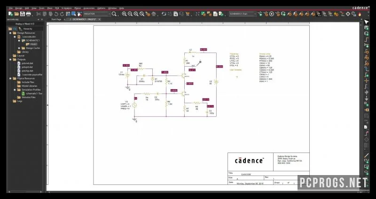Open the Place menu

(x=50, y=8)
